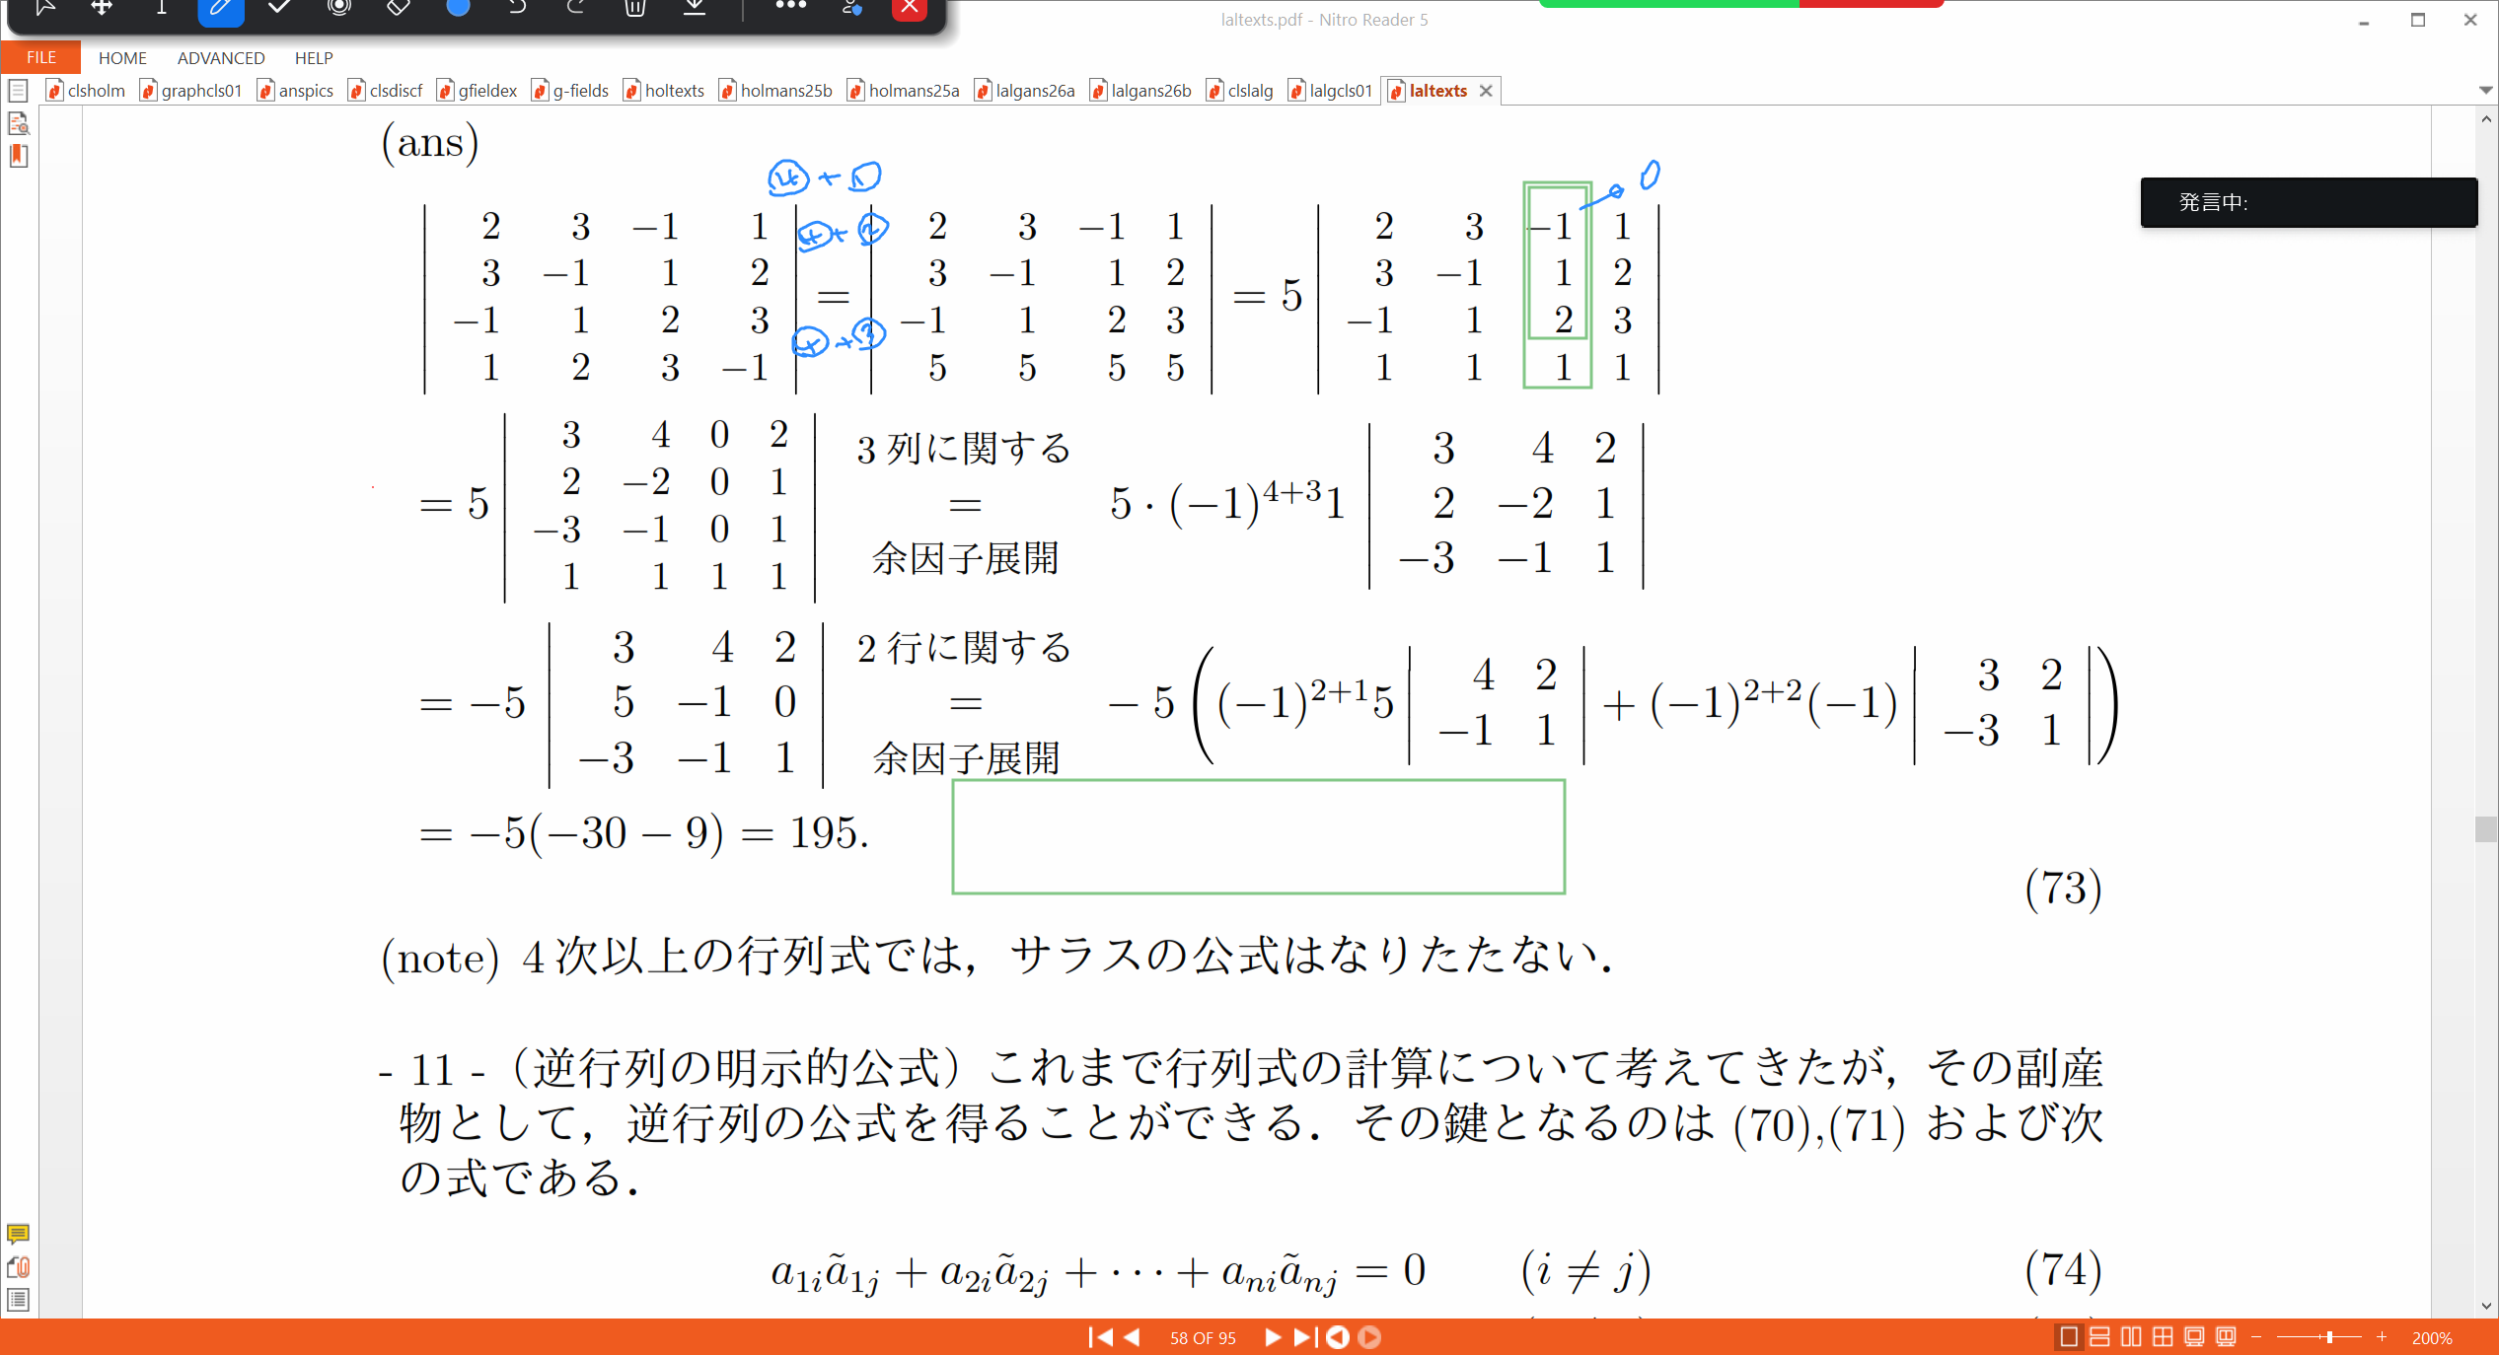This screenshot has width=2499, height=1355.
Task: Jump to the last page
Action: pos(1304,1337)
